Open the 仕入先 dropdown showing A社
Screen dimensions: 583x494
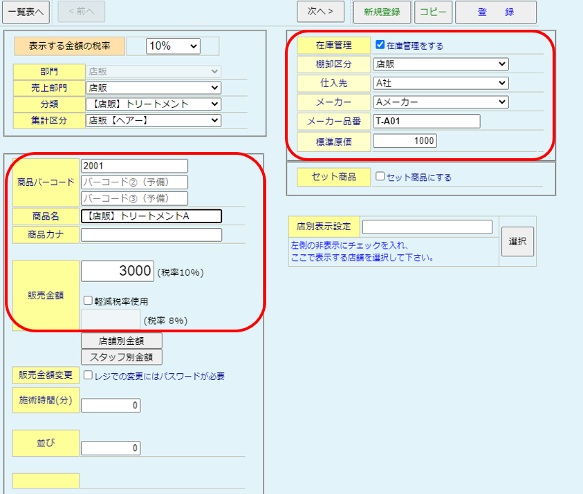click(441, 83)
